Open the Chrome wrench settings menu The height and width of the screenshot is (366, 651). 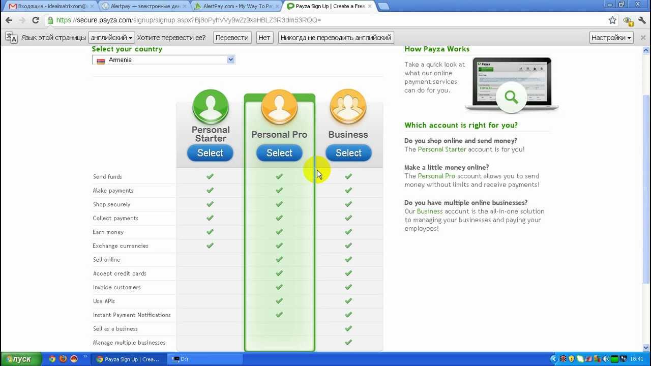(642, 20)
